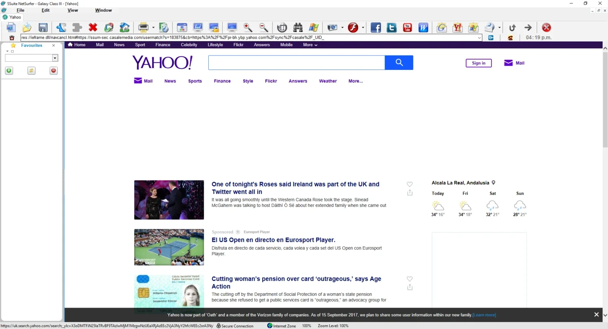
Task: Open the printer options dropdown arrow
Action: point(153,28)
